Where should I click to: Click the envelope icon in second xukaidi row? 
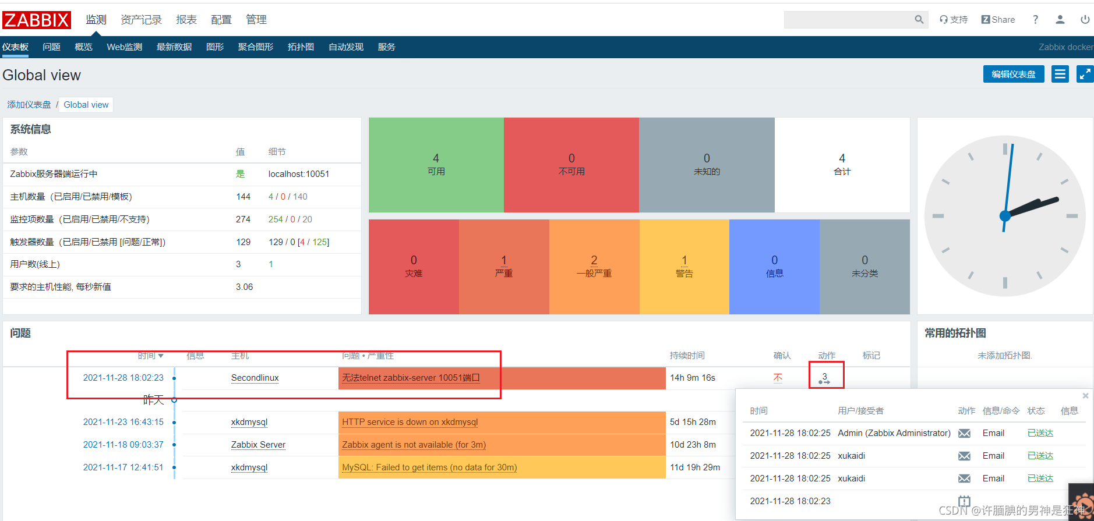point(965,479)
